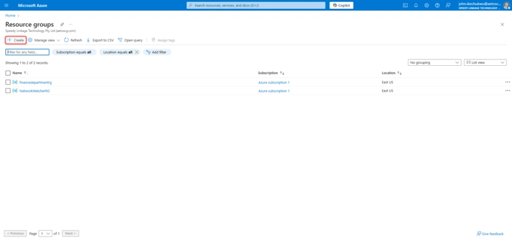The width and height of the screenshot is (512, 242).
Task: Go to the Home breadcrumb
Action: (10, 15)
